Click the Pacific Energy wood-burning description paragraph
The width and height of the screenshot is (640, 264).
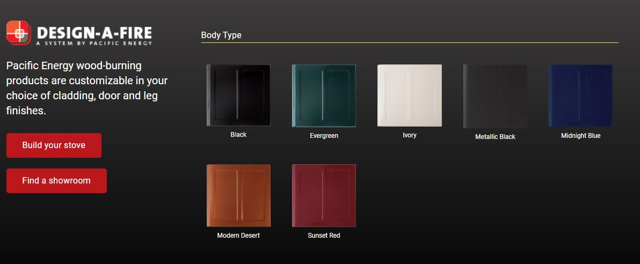(87, 88)
